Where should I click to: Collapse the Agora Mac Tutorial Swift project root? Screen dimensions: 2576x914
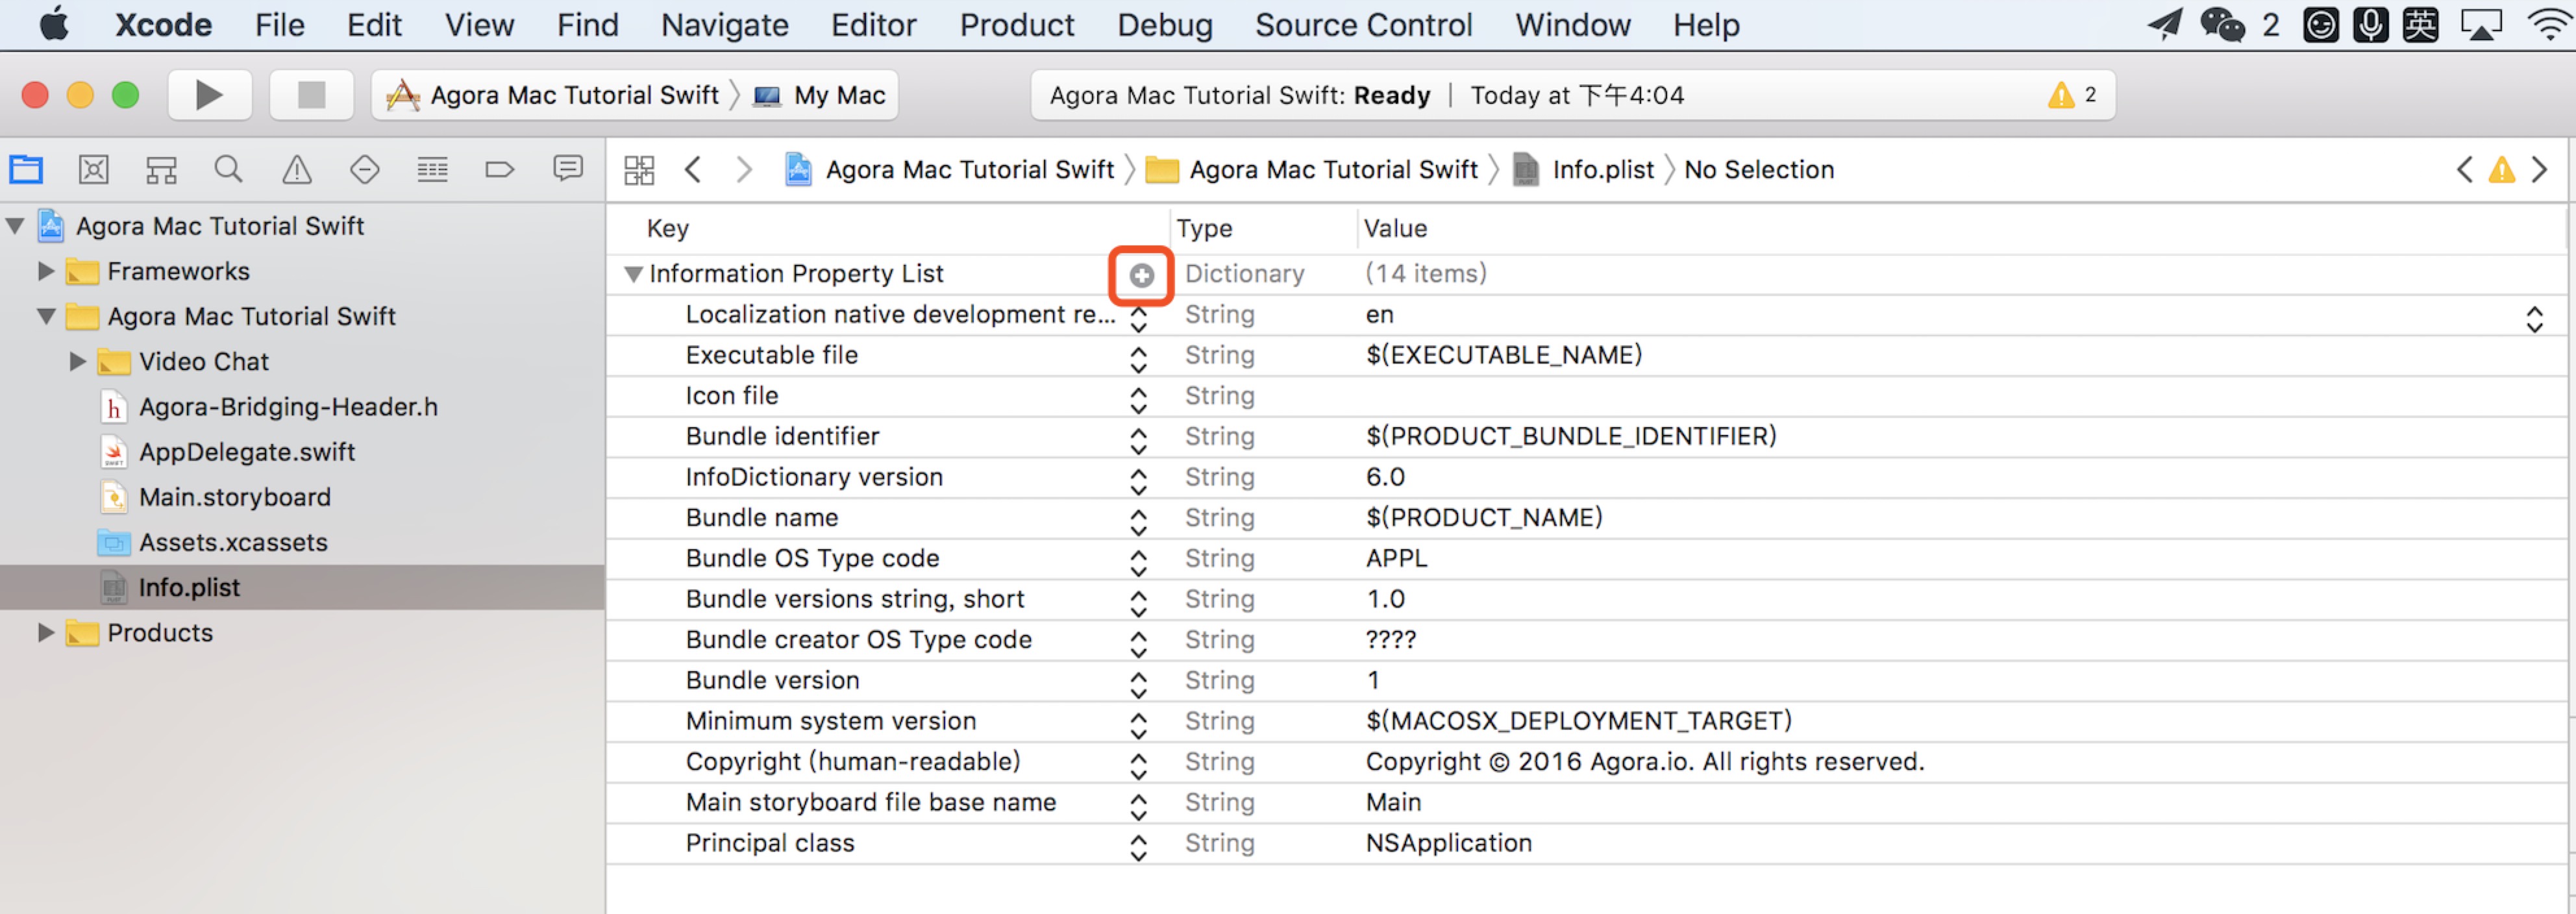click(15, 226)
